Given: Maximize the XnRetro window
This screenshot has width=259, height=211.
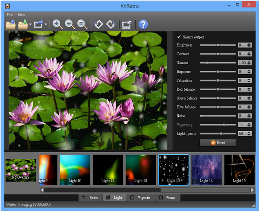Looking at the screenshot, I should point(237,4).
